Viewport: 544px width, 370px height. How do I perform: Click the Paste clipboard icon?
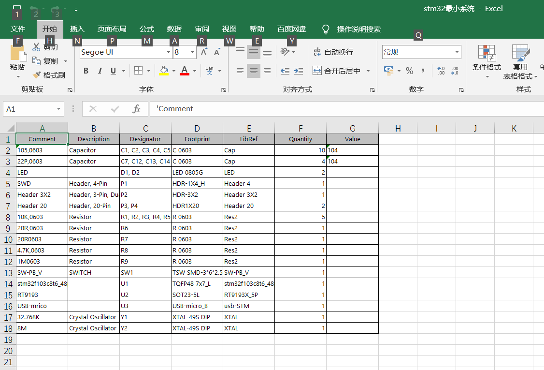tap(18, 53)
